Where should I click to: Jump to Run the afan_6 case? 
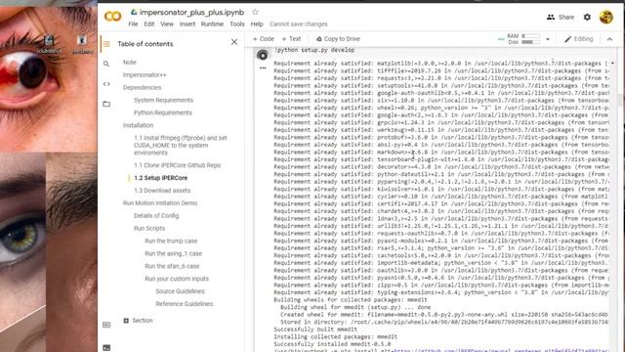[172, 266]
